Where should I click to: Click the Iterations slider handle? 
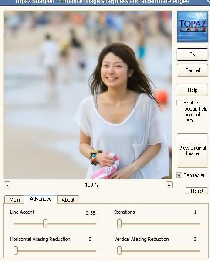pyautogui.click(x=119, y=224)
